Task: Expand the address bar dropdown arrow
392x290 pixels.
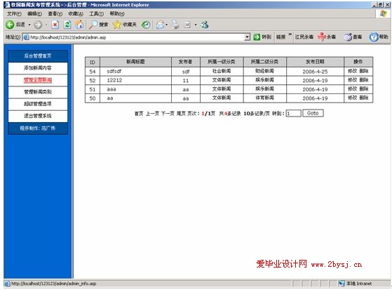Action: point(247,37)
